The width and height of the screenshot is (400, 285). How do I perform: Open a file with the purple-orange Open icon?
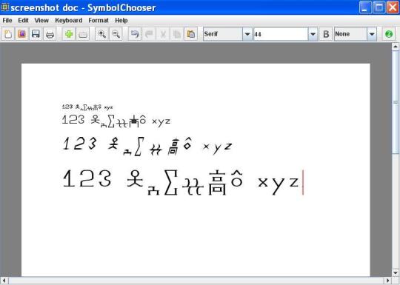[22, 33]
